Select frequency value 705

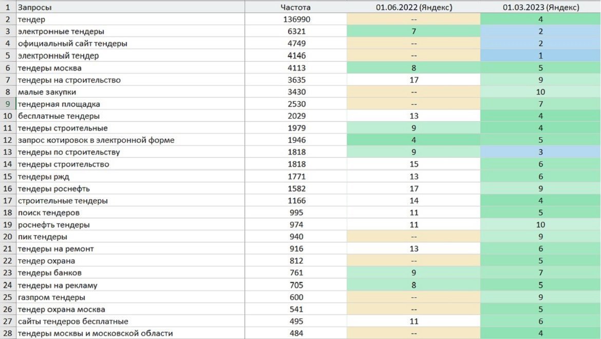coord(296,285)
